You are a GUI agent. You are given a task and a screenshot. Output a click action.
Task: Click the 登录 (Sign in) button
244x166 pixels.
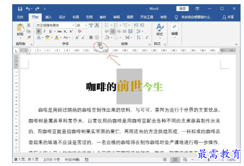(182, 8)
